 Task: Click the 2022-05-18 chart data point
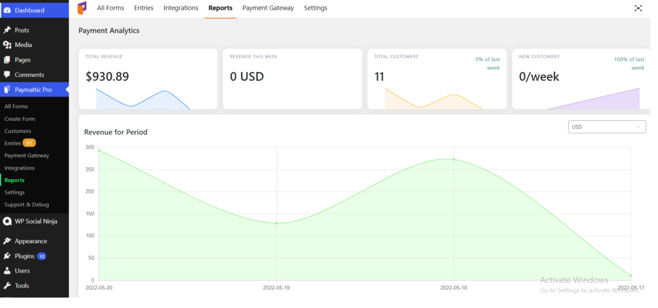(x=454, y=159)
